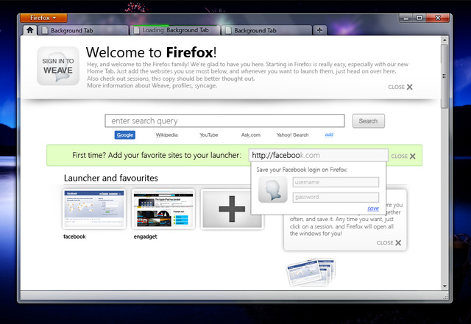Open the orange Firefox menu button
471x324 pixels.
[44, 18]
